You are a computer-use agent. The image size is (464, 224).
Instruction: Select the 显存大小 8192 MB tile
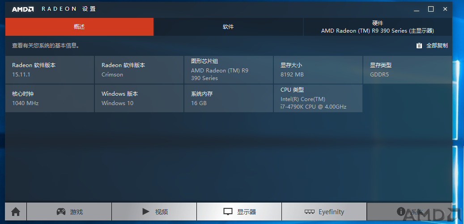[x=318, y=70]
